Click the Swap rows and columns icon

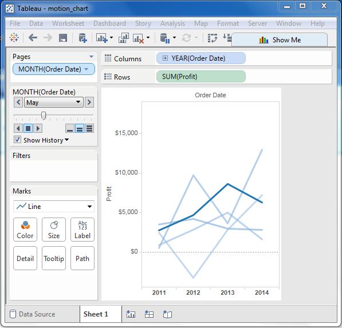(x=212, y=38)
